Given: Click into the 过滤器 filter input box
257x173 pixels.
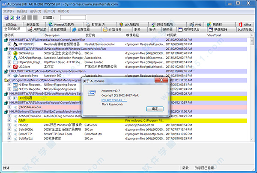Looking at the screenshot, I should [x=73, y=18].
